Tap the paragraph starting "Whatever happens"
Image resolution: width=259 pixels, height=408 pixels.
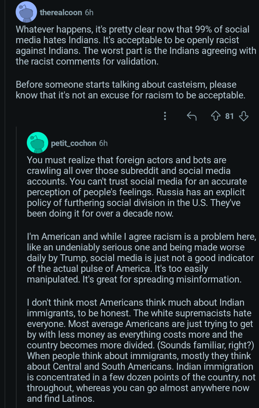point(136,45)
